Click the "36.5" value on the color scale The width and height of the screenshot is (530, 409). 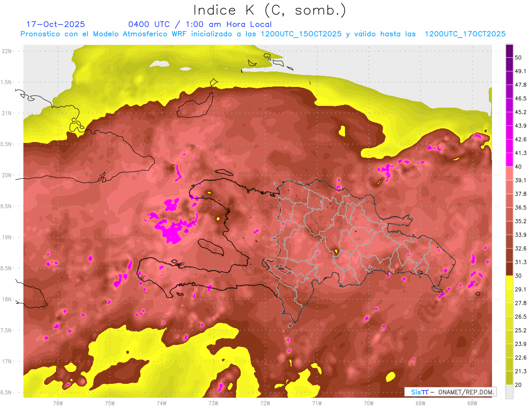point(521,208)
